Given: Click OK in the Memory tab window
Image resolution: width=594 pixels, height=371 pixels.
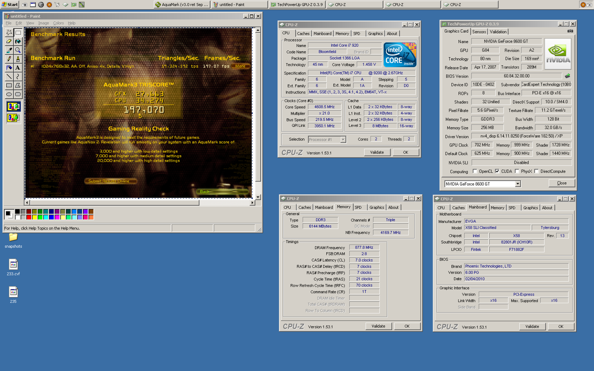Looking at the screenshot, I should pyautogui.click(x=407, y=326).
